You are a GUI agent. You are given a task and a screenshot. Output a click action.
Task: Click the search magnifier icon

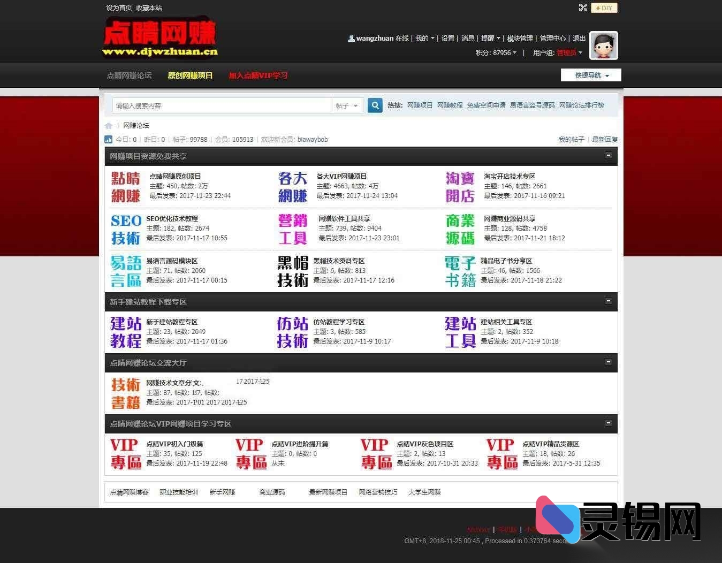[375, 105]
